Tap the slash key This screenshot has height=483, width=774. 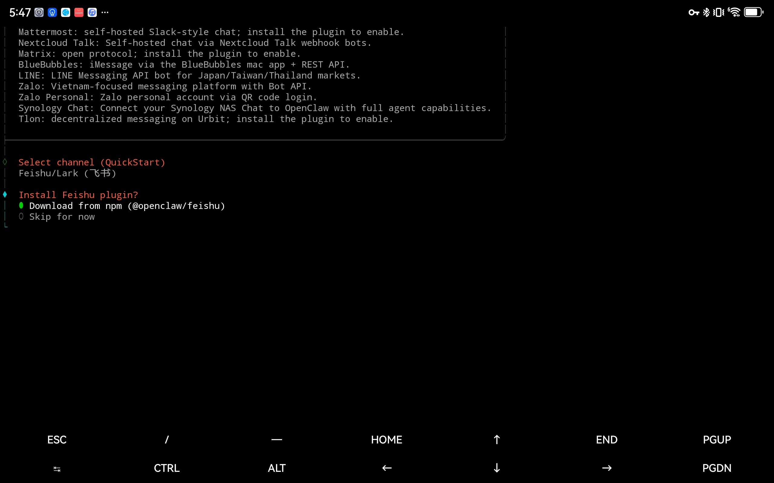point(167,440)
